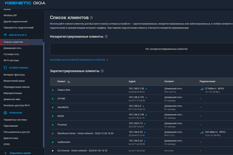Collapse sidebar with Скрывать меню
This screenshot has height=155, width=233.
pos(20,153)
